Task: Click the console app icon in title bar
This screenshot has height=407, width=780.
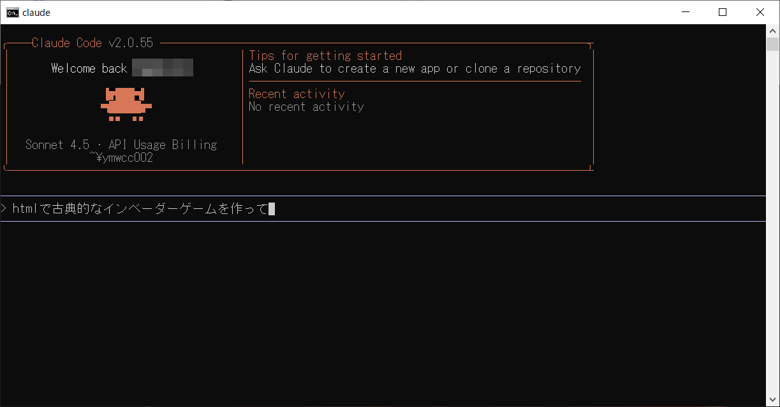Action: coord(12,12)
